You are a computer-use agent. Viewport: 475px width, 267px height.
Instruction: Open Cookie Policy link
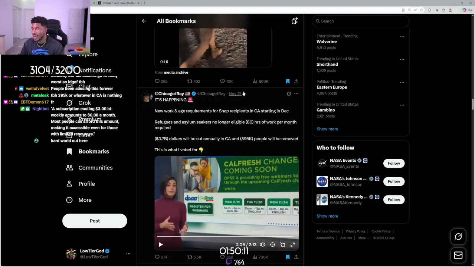(x=381, y=231)
